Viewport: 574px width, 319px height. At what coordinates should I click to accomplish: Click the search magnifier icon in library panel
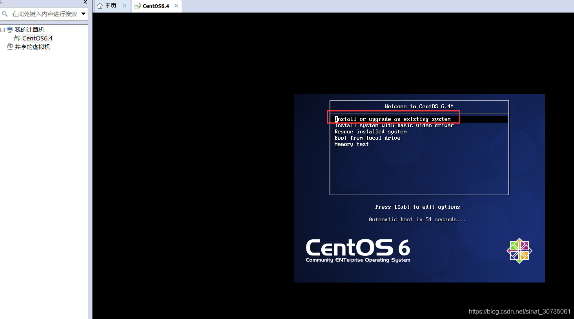click(5, 14)
